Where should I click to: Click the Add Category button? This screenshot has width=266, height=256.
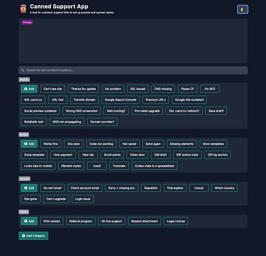click(x=33, y=236)
